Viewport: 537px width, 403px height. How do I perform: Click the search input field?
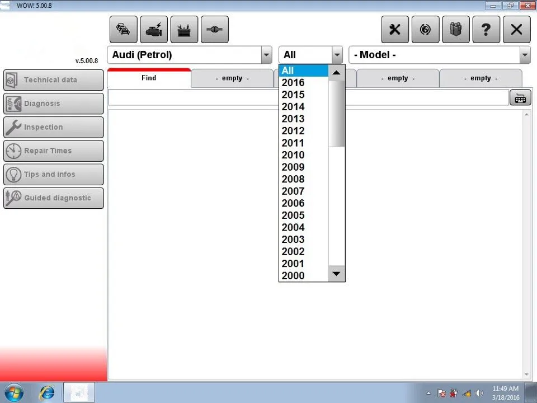pyautogui.click(x=308, y=97)
